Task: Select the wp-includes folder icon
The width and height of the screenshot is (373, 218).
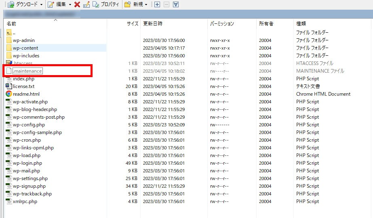Action: (x=9, y=55)
